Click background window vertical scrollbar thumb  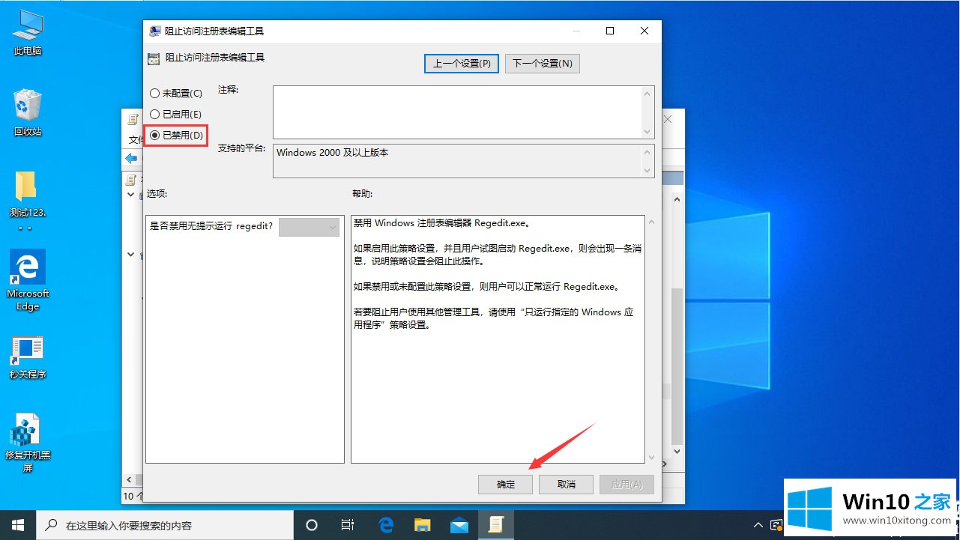677,365
